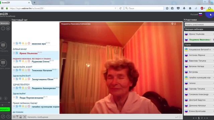
Task: Click the Искать участников search field
Action: click(x=199, y=24)
